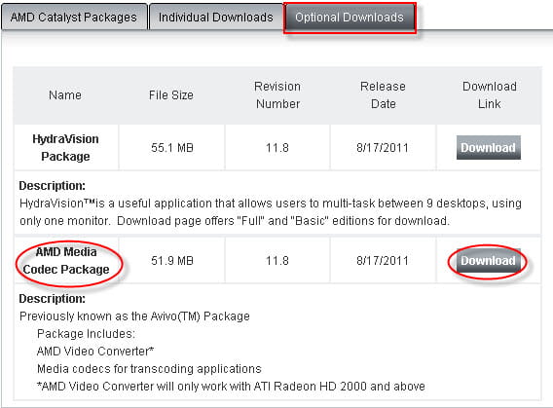Viewport: 553px width, 408px height.
Task: Select the Optional Downloads tab
Action: coord(350,18)
